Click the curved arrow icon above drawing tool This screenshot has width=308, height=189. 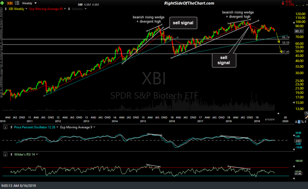(x=306, y=113)
